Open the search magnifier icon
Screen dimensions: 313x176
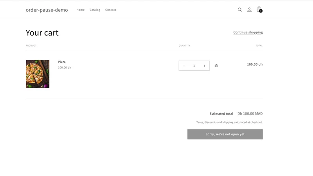240,9
